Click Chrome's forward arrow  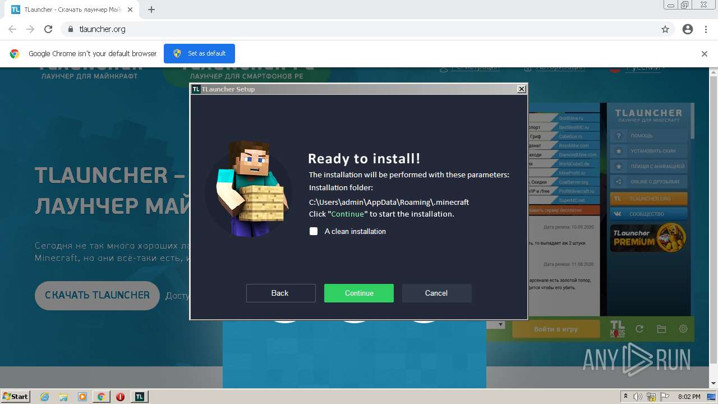point(30,29)
